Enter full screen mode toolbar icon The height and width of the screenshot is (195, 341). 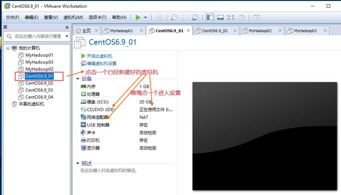point(231,17)
